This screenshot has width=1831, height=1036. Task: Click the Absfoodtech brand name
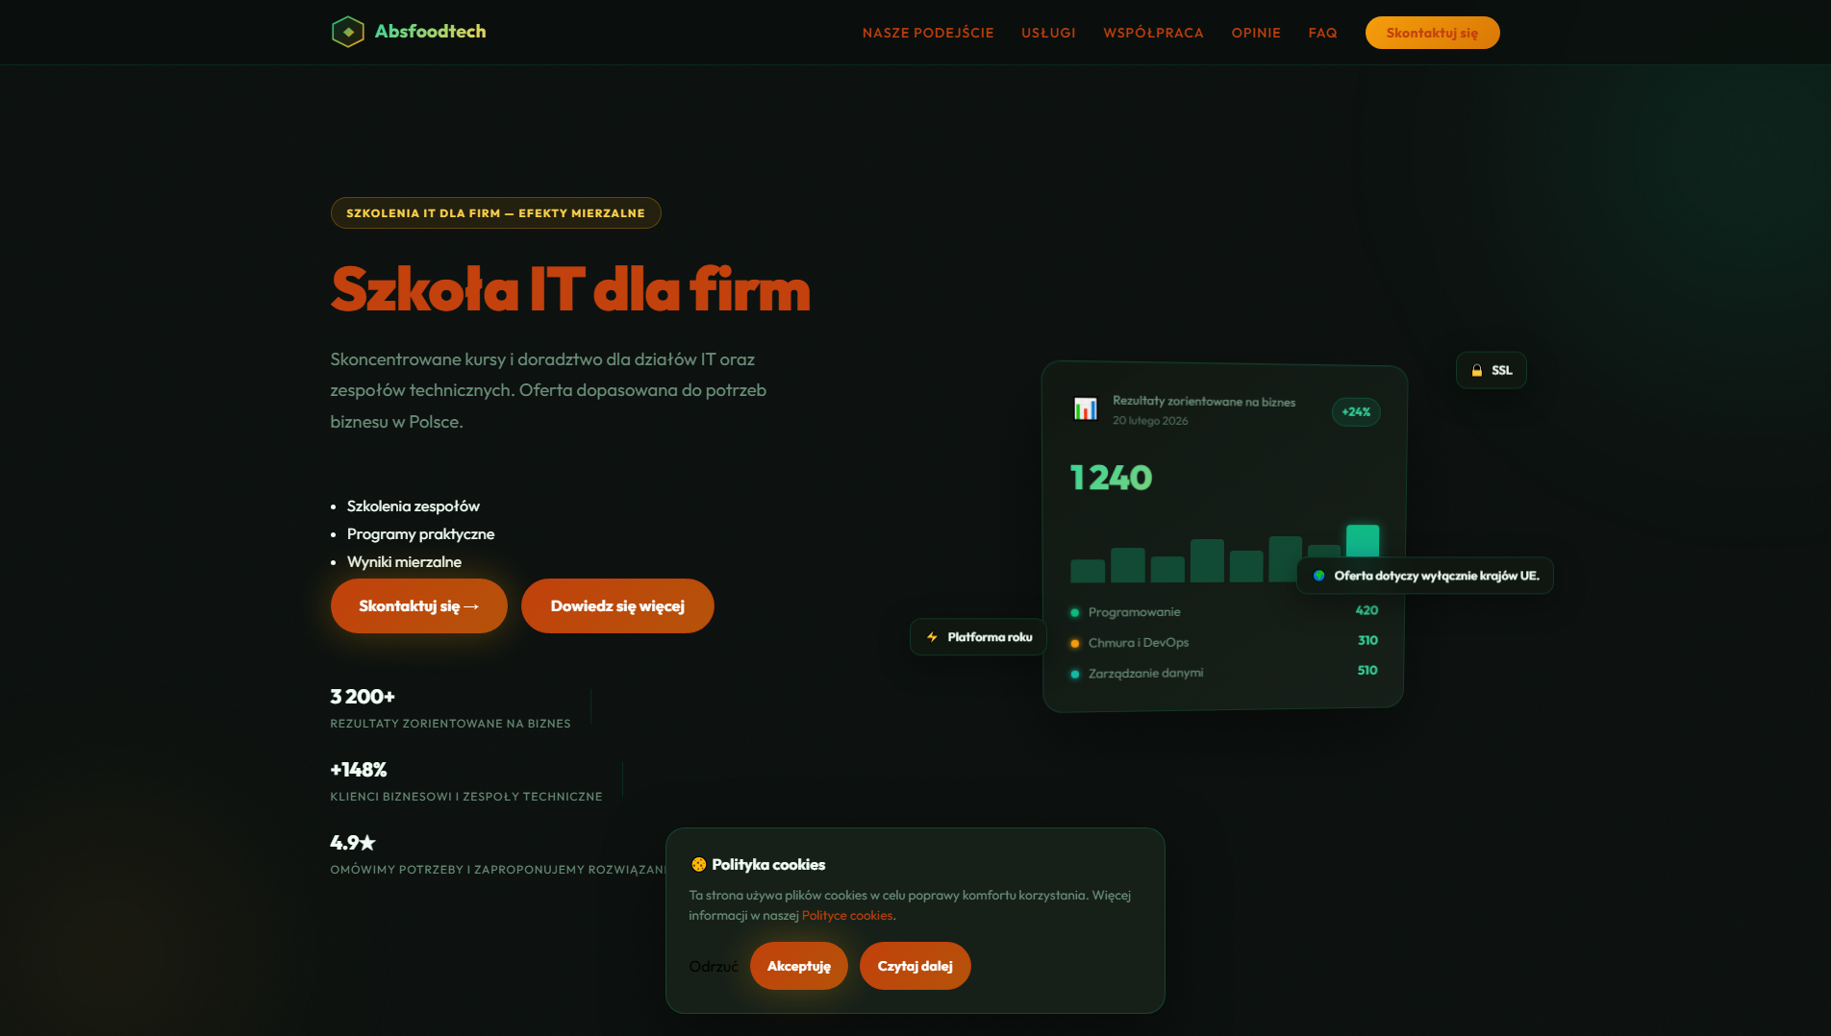click(x=430, y=32)
